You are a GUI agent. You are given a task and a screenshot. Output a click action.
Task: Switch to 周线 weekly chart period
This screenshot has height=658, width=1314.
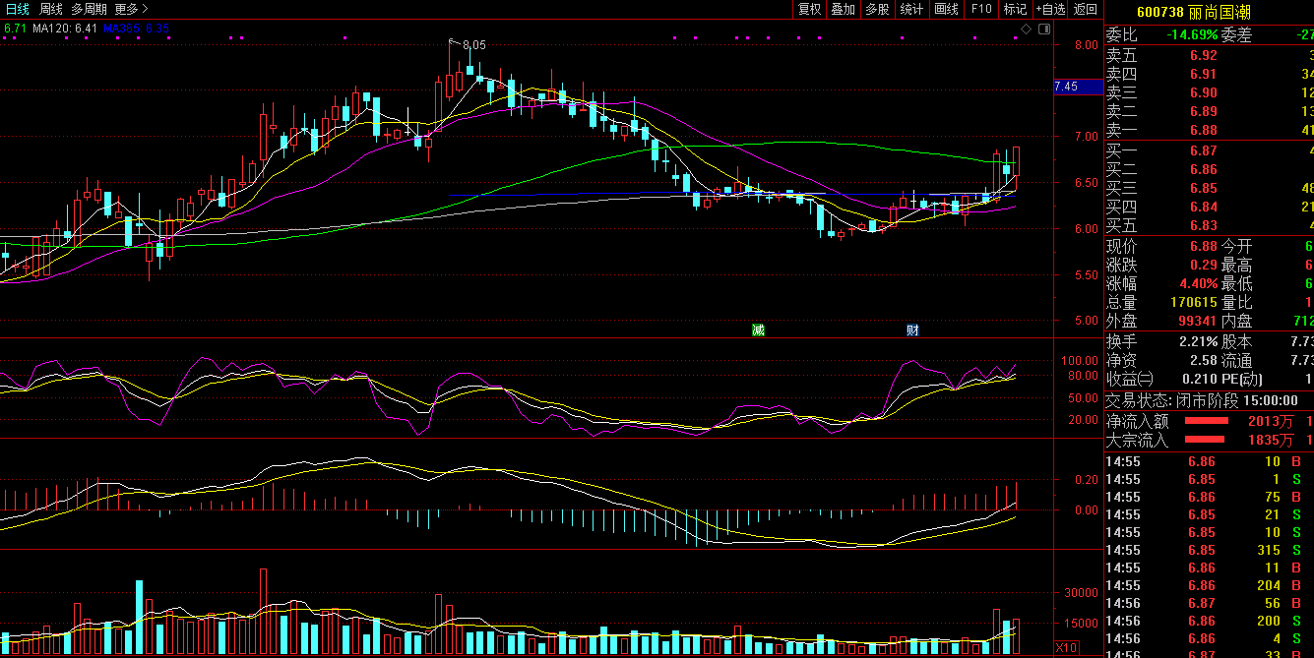pos(51,9)
